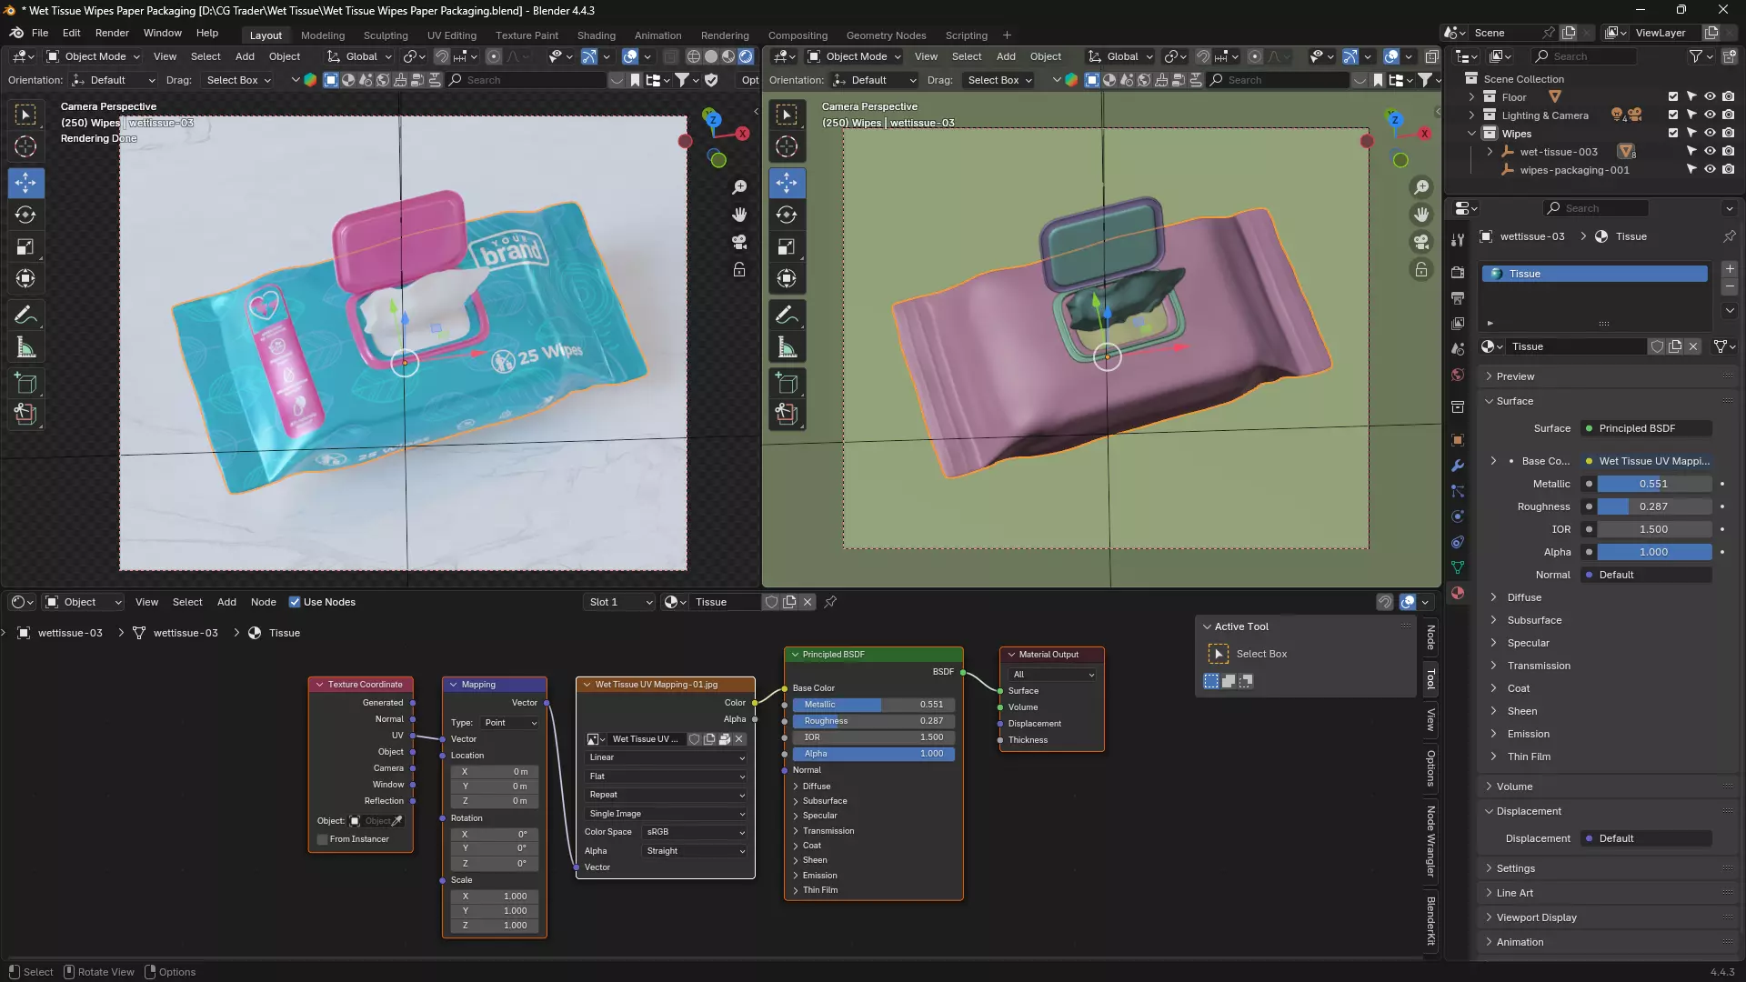This screenshot has height=982, width=1746.
Task: Uncheck the Use Nodes checkbox
Action: point(295,602)
